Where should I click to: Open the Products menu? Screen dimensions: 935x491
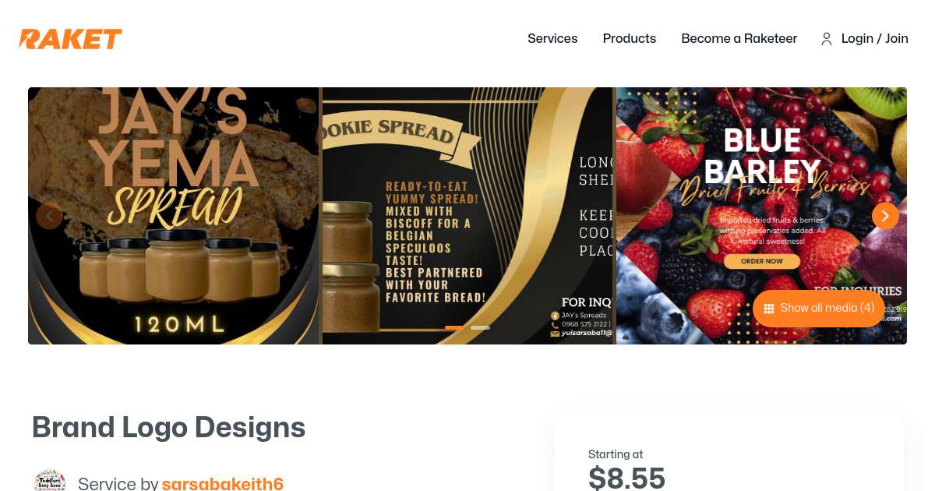coord(630,38)
